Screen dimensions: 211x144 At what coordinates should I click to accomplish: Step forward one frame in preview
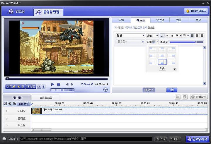72,84
